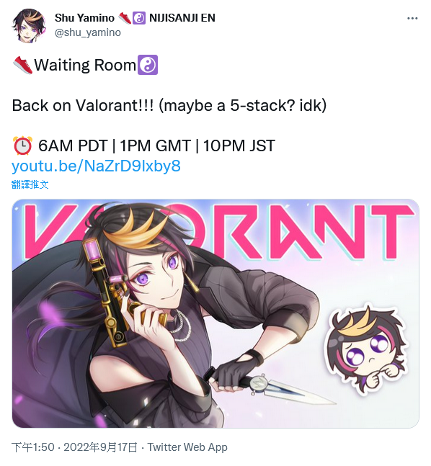
Task: Click the Back on Valorant tweet text
Action: [169, 105]
